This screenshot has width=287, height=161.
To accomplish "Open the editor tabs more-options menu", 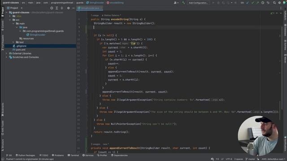I will [281, 8].
